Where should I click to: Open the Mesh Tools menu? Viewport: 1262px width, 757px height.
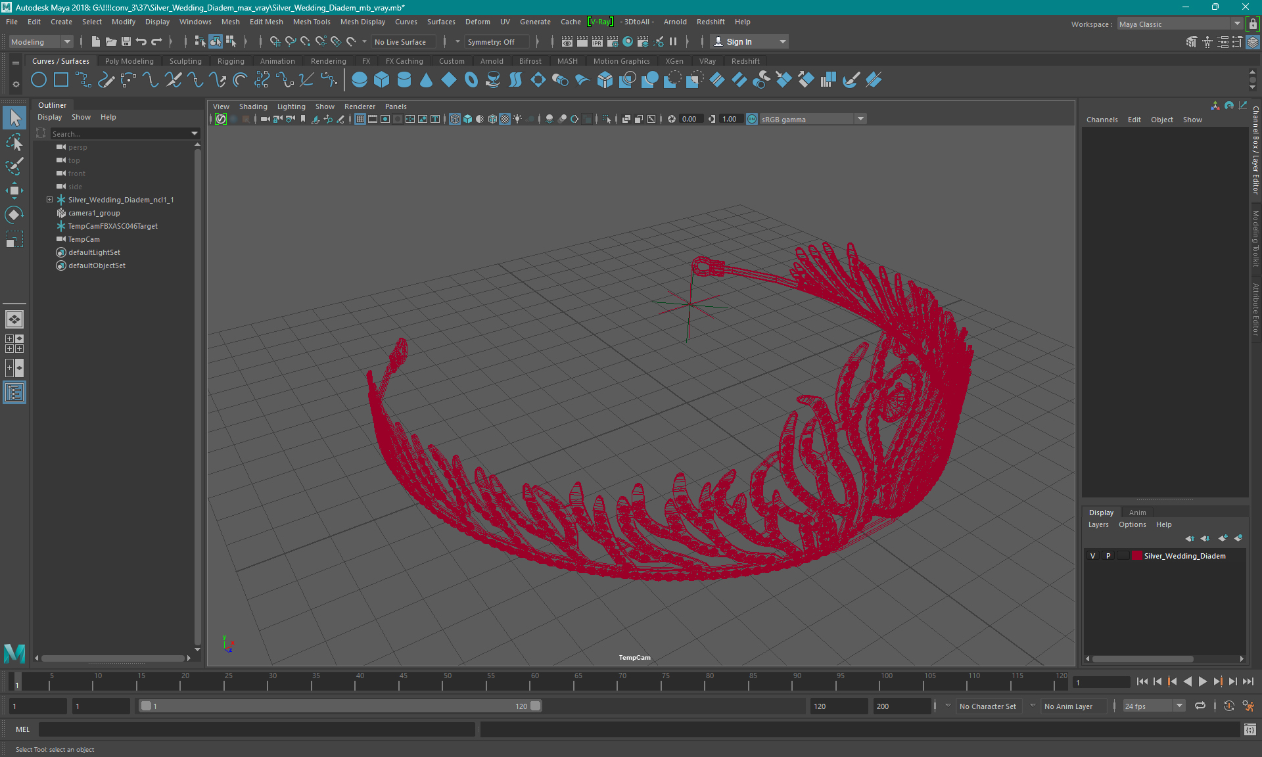point(312,22)
